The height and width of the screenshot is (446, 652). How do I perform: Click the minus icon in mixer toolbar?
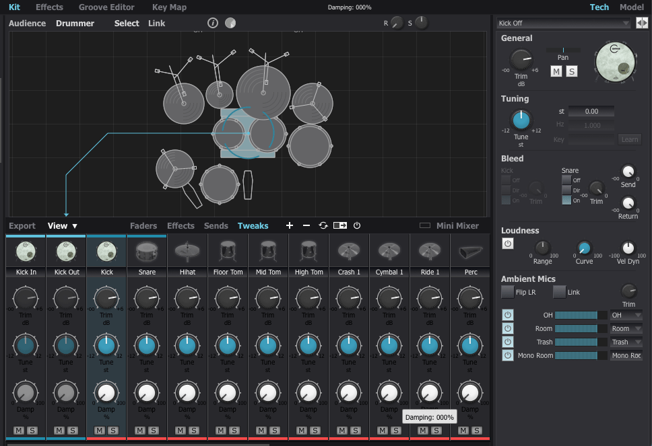click(x=306, y=226)
